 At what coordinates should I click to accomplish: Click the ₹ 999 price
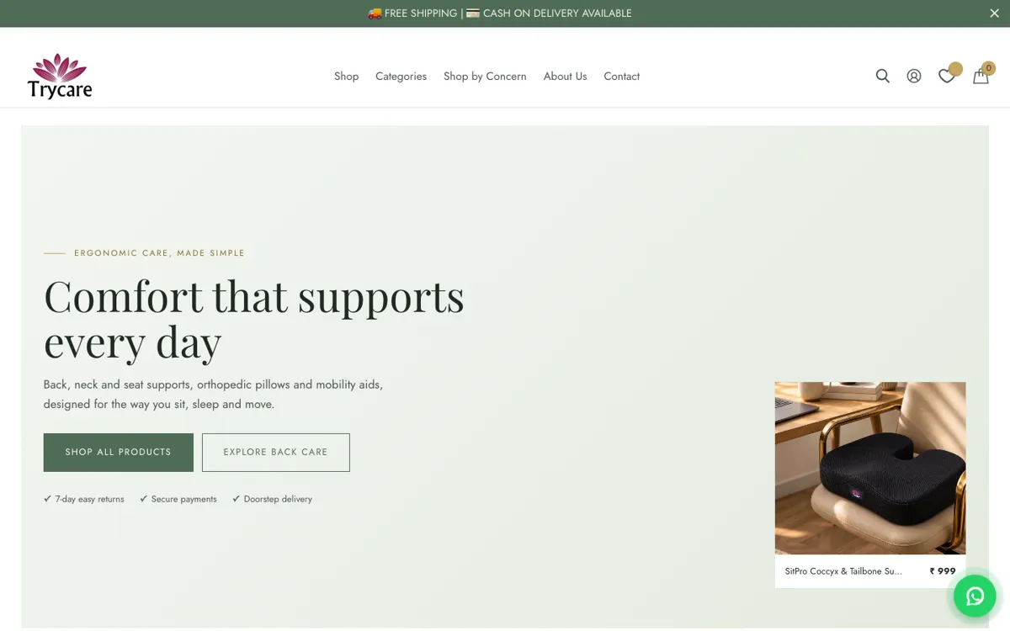point(943,571)
